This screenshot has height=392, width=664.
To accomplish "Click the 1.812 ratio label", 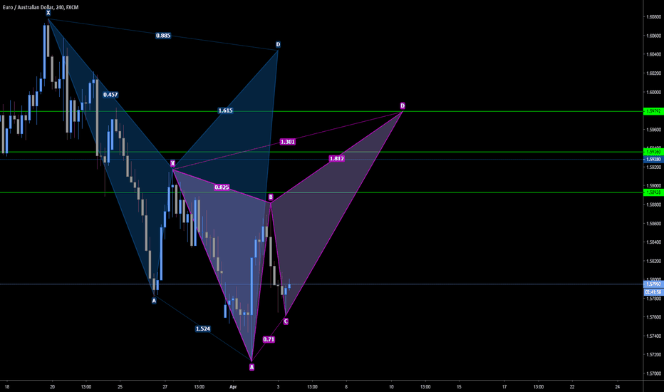I will (337, 158).
